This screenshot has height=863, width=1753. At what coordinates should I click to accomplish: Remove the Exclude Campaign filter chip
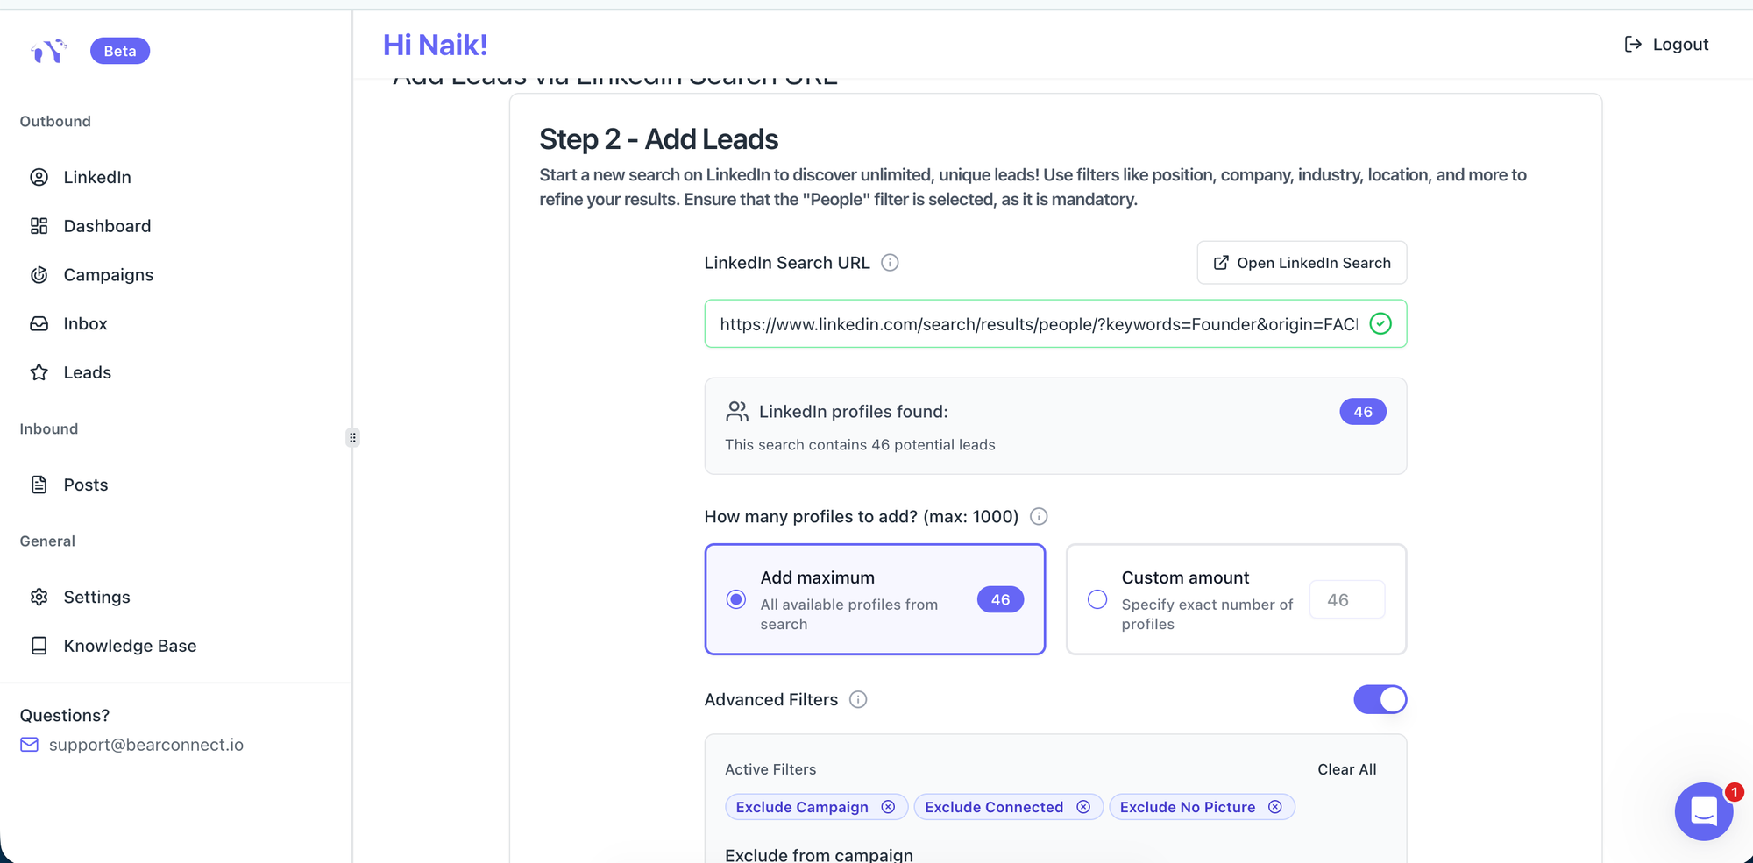888,807
